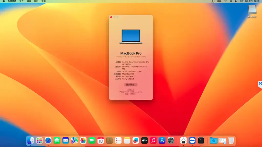This screenshot has height=147, width=262.
Task: Open the Contacts app in the Dock
Action: tap(110, 141)
